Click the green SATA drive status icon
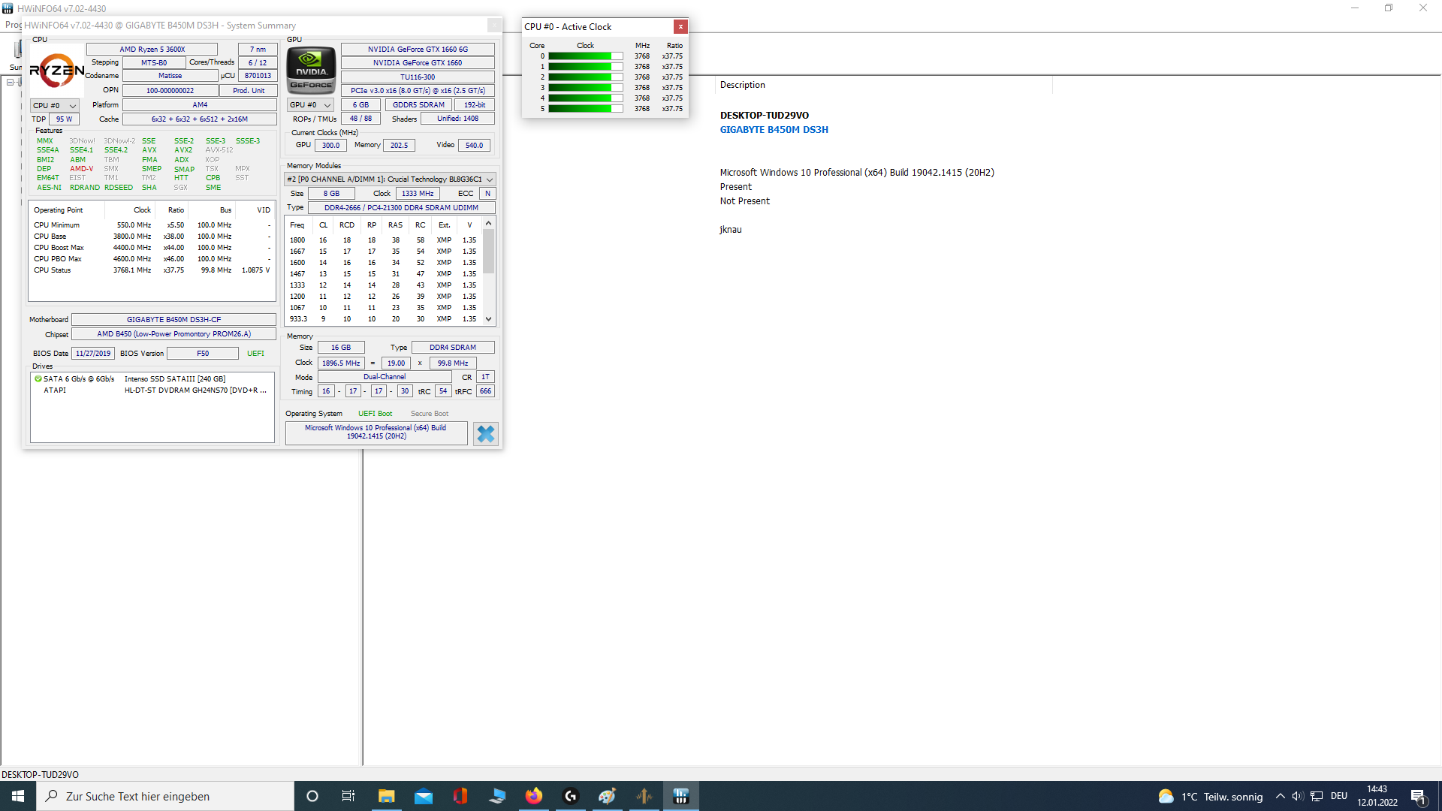 tap(38, 378)
